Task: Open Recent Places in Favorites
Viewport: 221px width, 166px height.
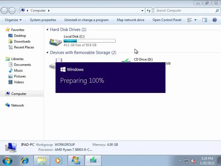Action: point(24,47)
